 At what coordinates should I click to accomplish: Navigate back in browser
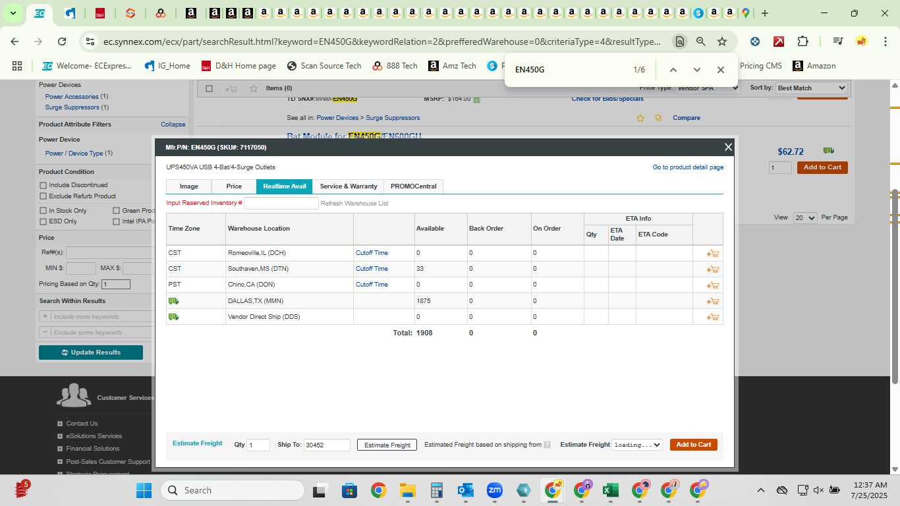(x=15, y=42)
